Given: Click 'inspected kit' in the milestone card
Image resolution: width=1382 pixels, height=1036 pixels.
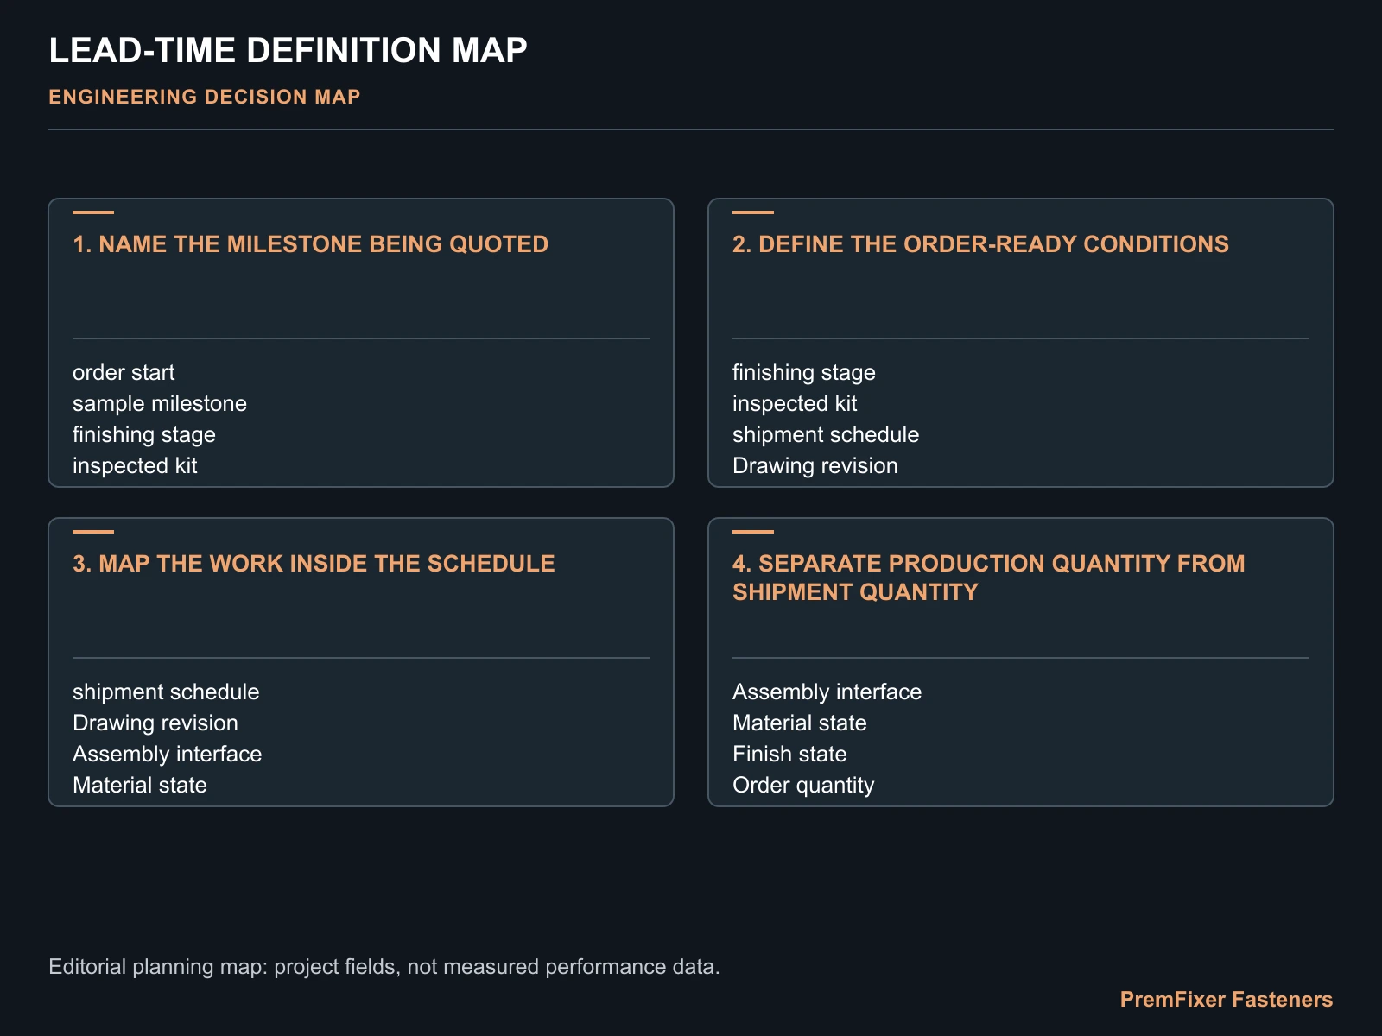Looking at the screenshot, I should (x=135, y=465).
